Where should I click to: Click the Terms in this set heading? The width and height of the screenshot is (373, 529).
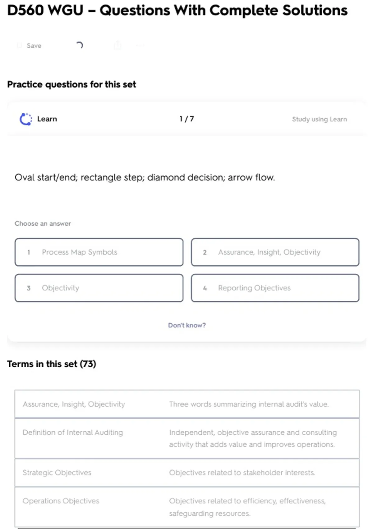click(x=52, y=364)
